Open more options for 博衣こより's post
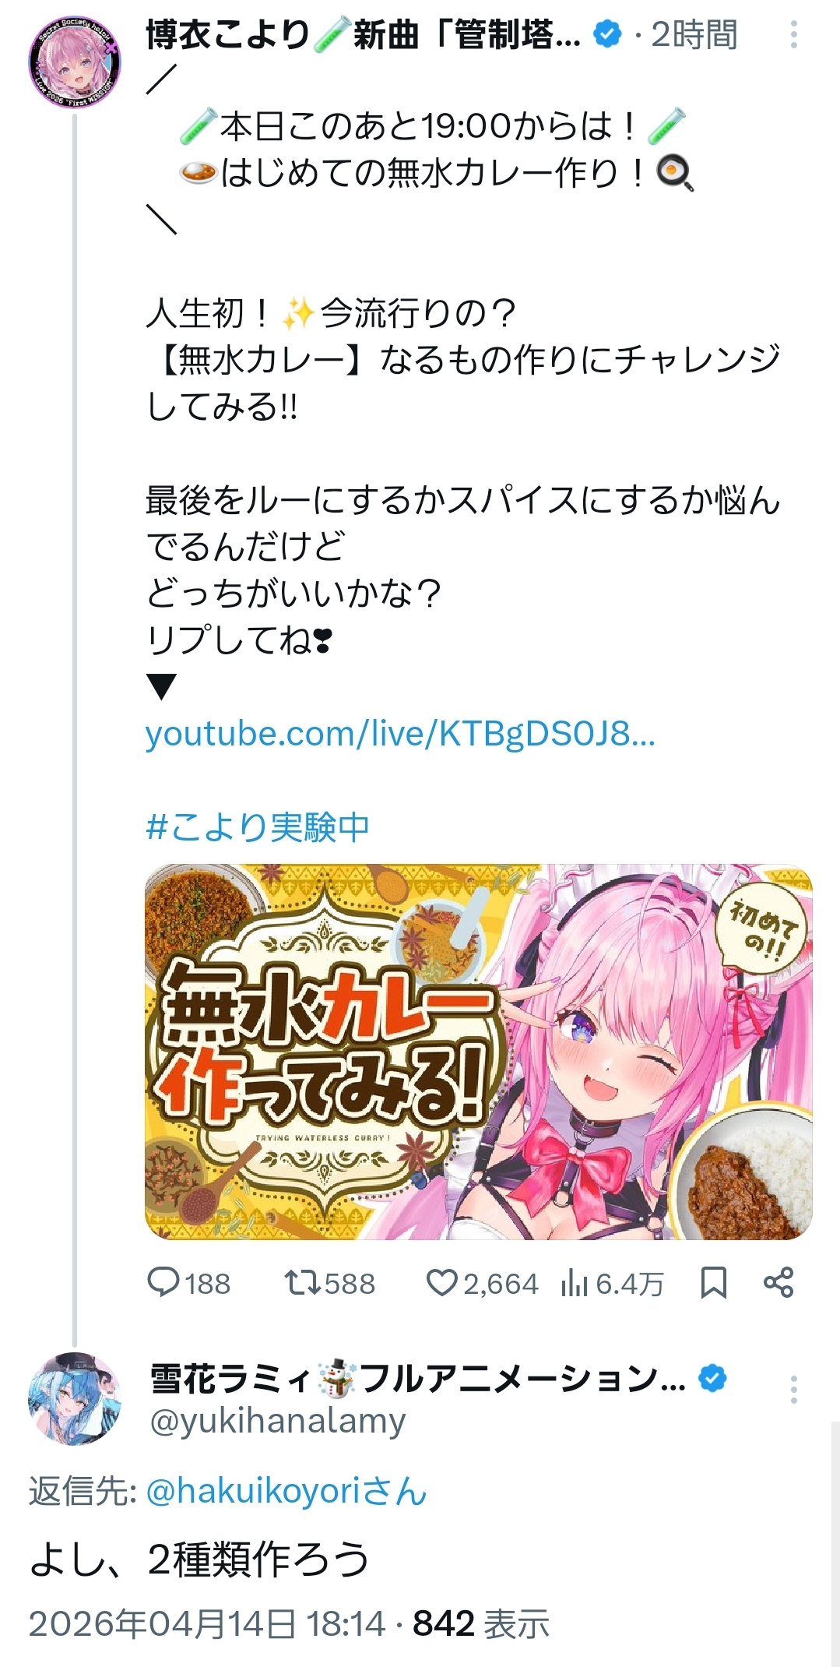Image resolution: width=840 pixels, height=1667 pixels. tap(793, 34)
